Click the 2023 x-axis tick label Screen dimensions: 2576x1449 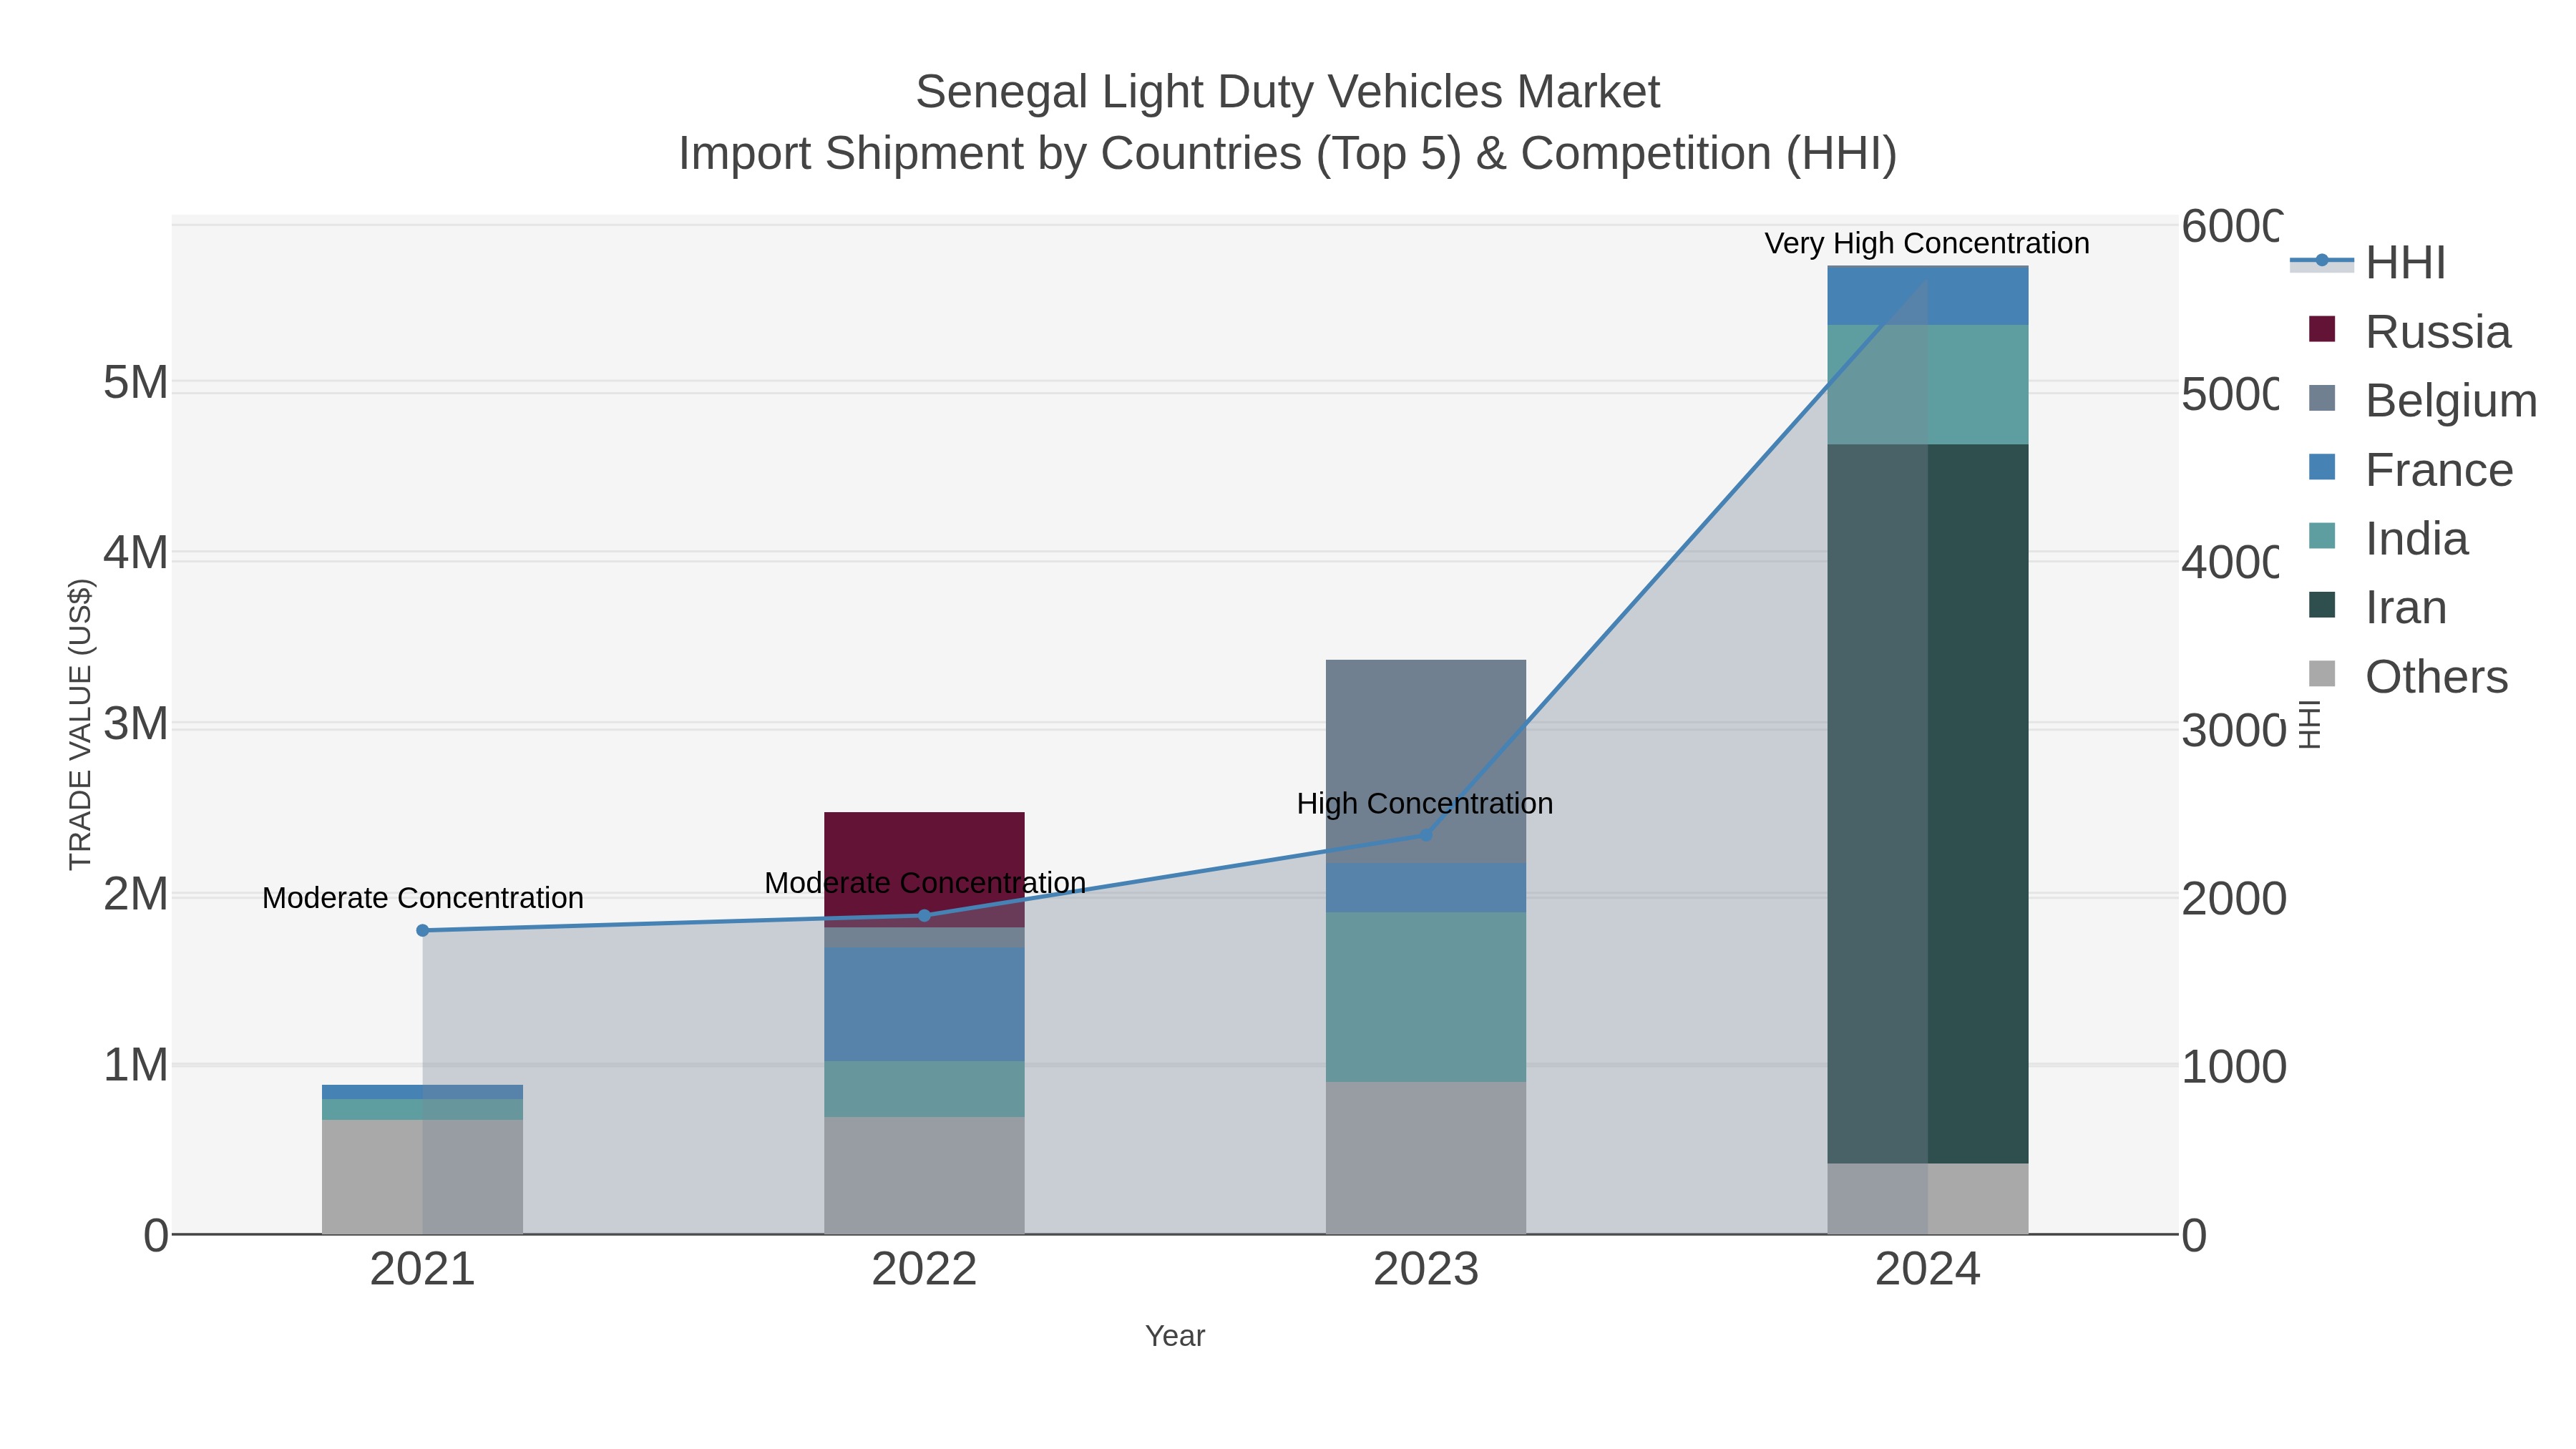tap(1426, 1270)
